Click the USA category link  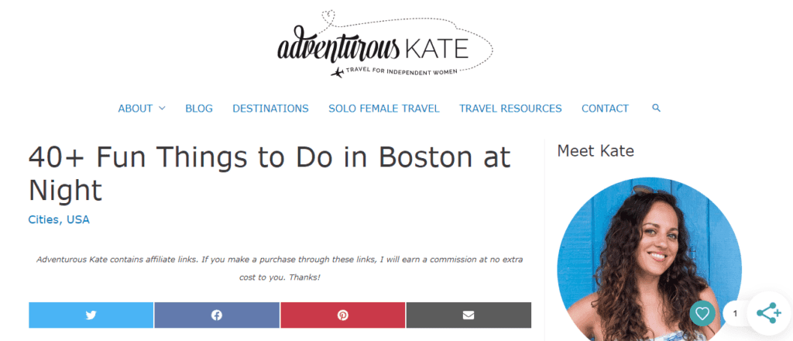point(78,219)
